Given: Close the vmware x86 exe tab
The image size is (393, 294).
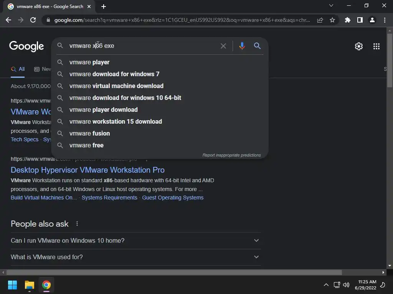Looking at the screenshot, I should click(89, 7).
